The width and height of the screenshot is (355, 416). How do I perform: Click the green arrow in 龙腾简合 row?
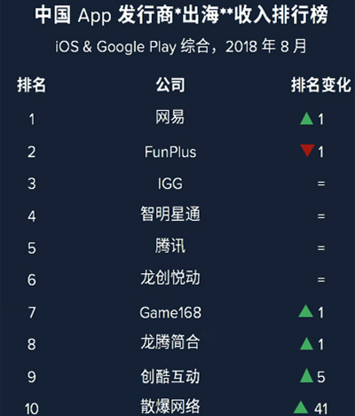(x=306, y=343)
